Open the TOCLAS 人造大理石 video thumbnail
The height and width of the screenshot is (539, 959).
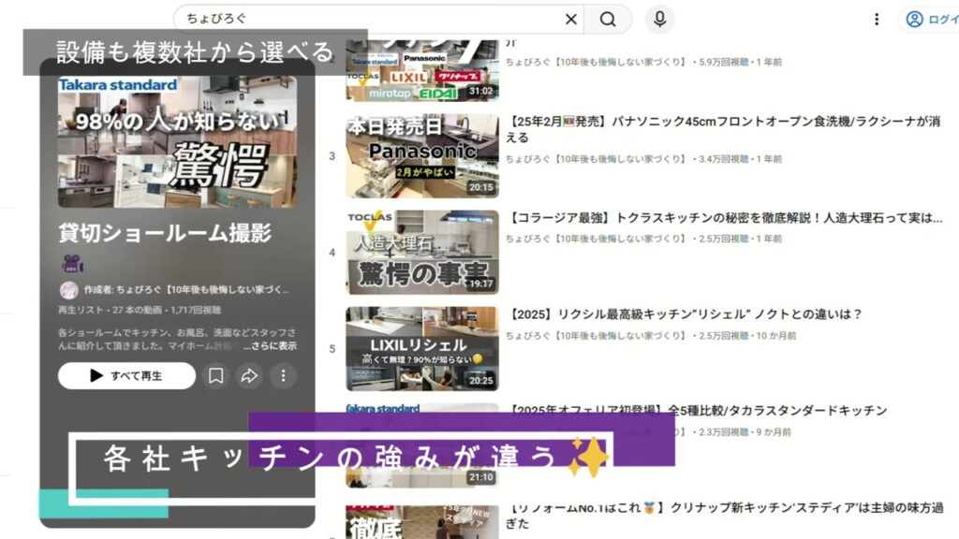(x=422, y=253)
